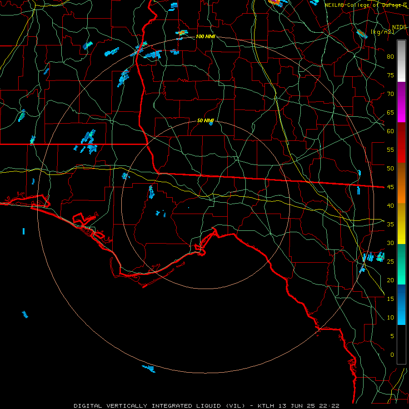The width and height of the screenshot is (409, 409).
Task: Click the 10 value on the color scale
Action: pyautogui.click(x=390, y=318)
